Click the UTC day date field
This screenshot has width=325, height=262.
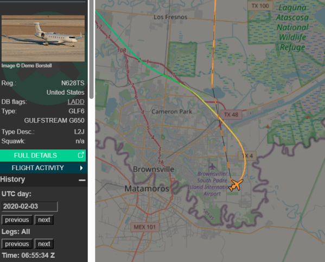(29, 207)
